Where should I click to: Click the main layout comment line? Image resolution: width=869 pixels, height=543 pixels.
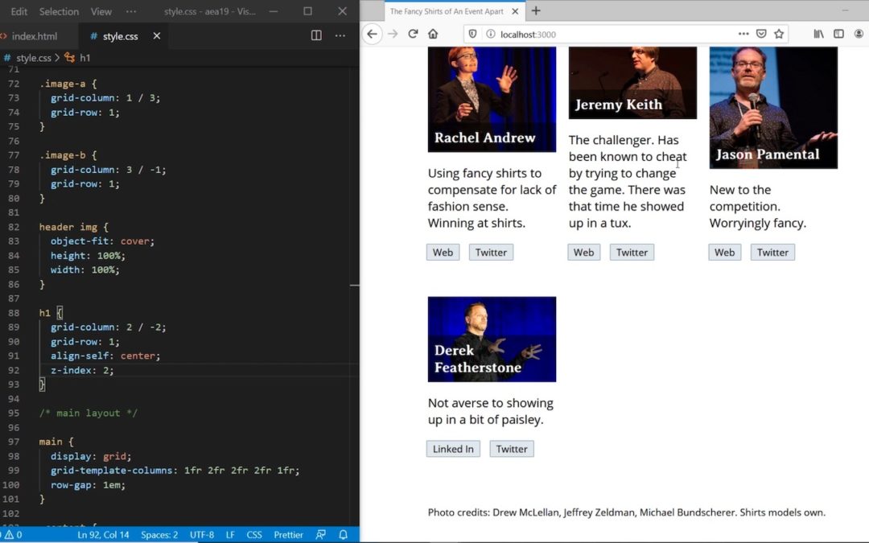click(x=88, y=413)
